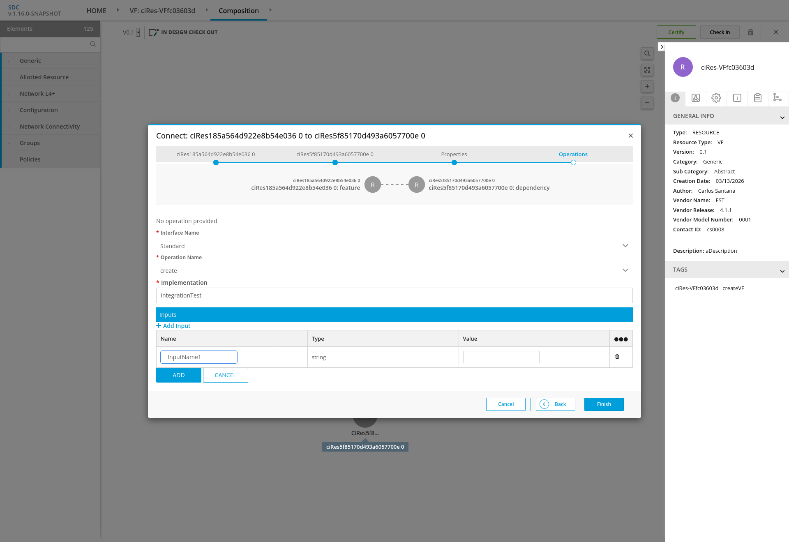Open the deployment artifacts clipboard icon tab
This screenshot has height=542, width=789.
pyautogui.click(x=757, y=98)
